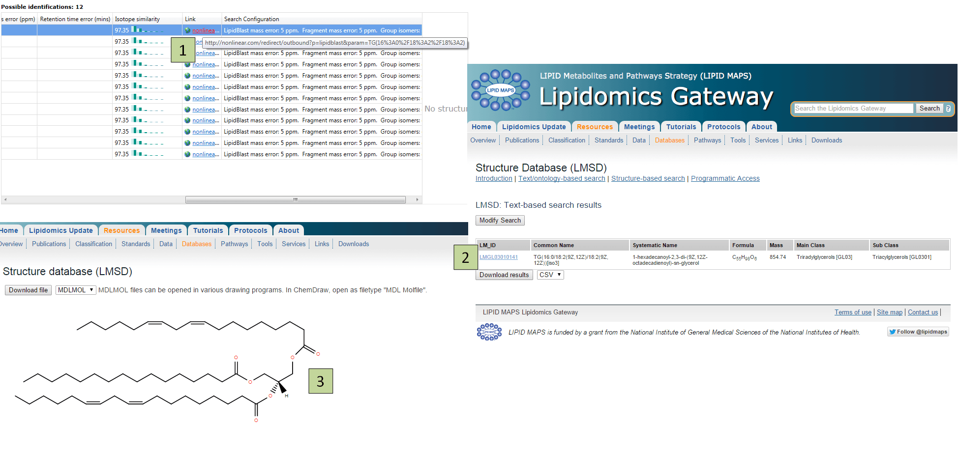
Task: Open the Introduction link under Structure Database
Action: (494, 179)
